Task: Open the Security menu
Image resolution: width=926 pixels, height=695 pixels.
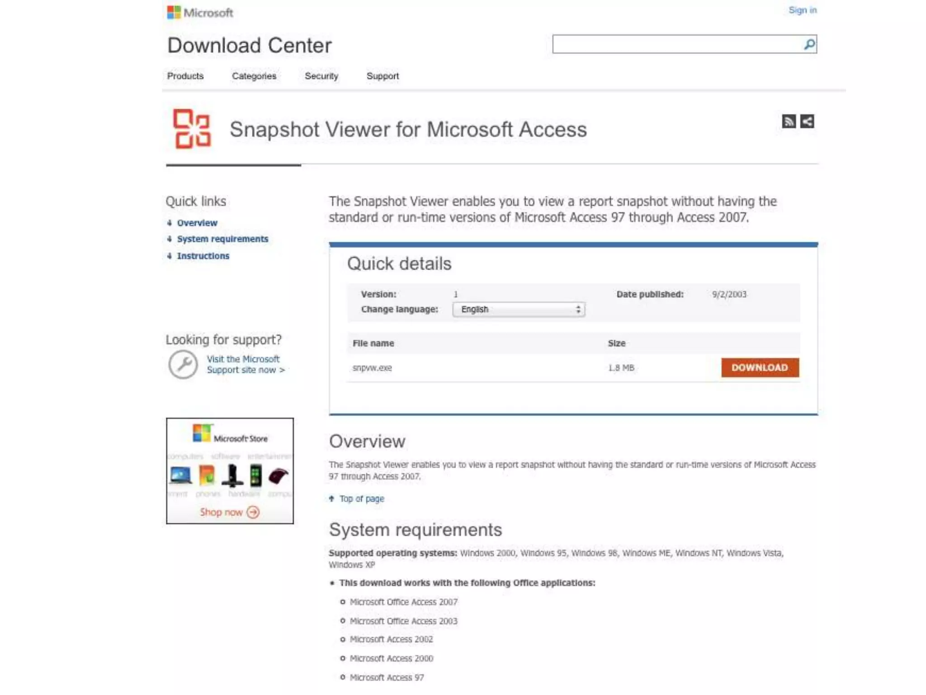Action: pos(321,76)
